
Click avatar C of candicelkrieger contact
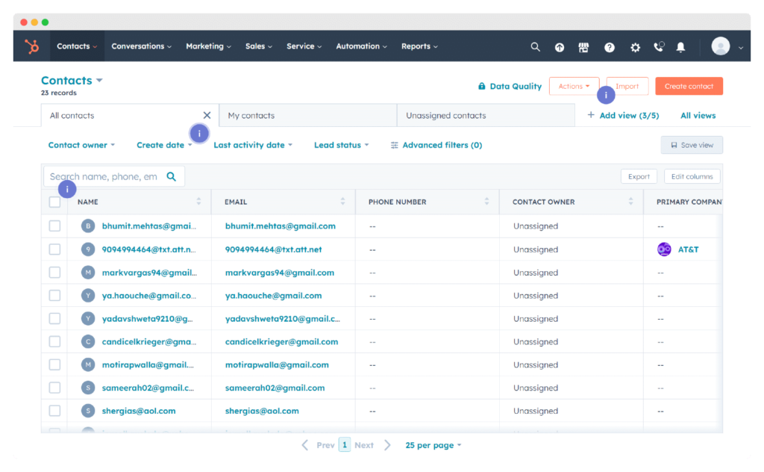(88, 342)
